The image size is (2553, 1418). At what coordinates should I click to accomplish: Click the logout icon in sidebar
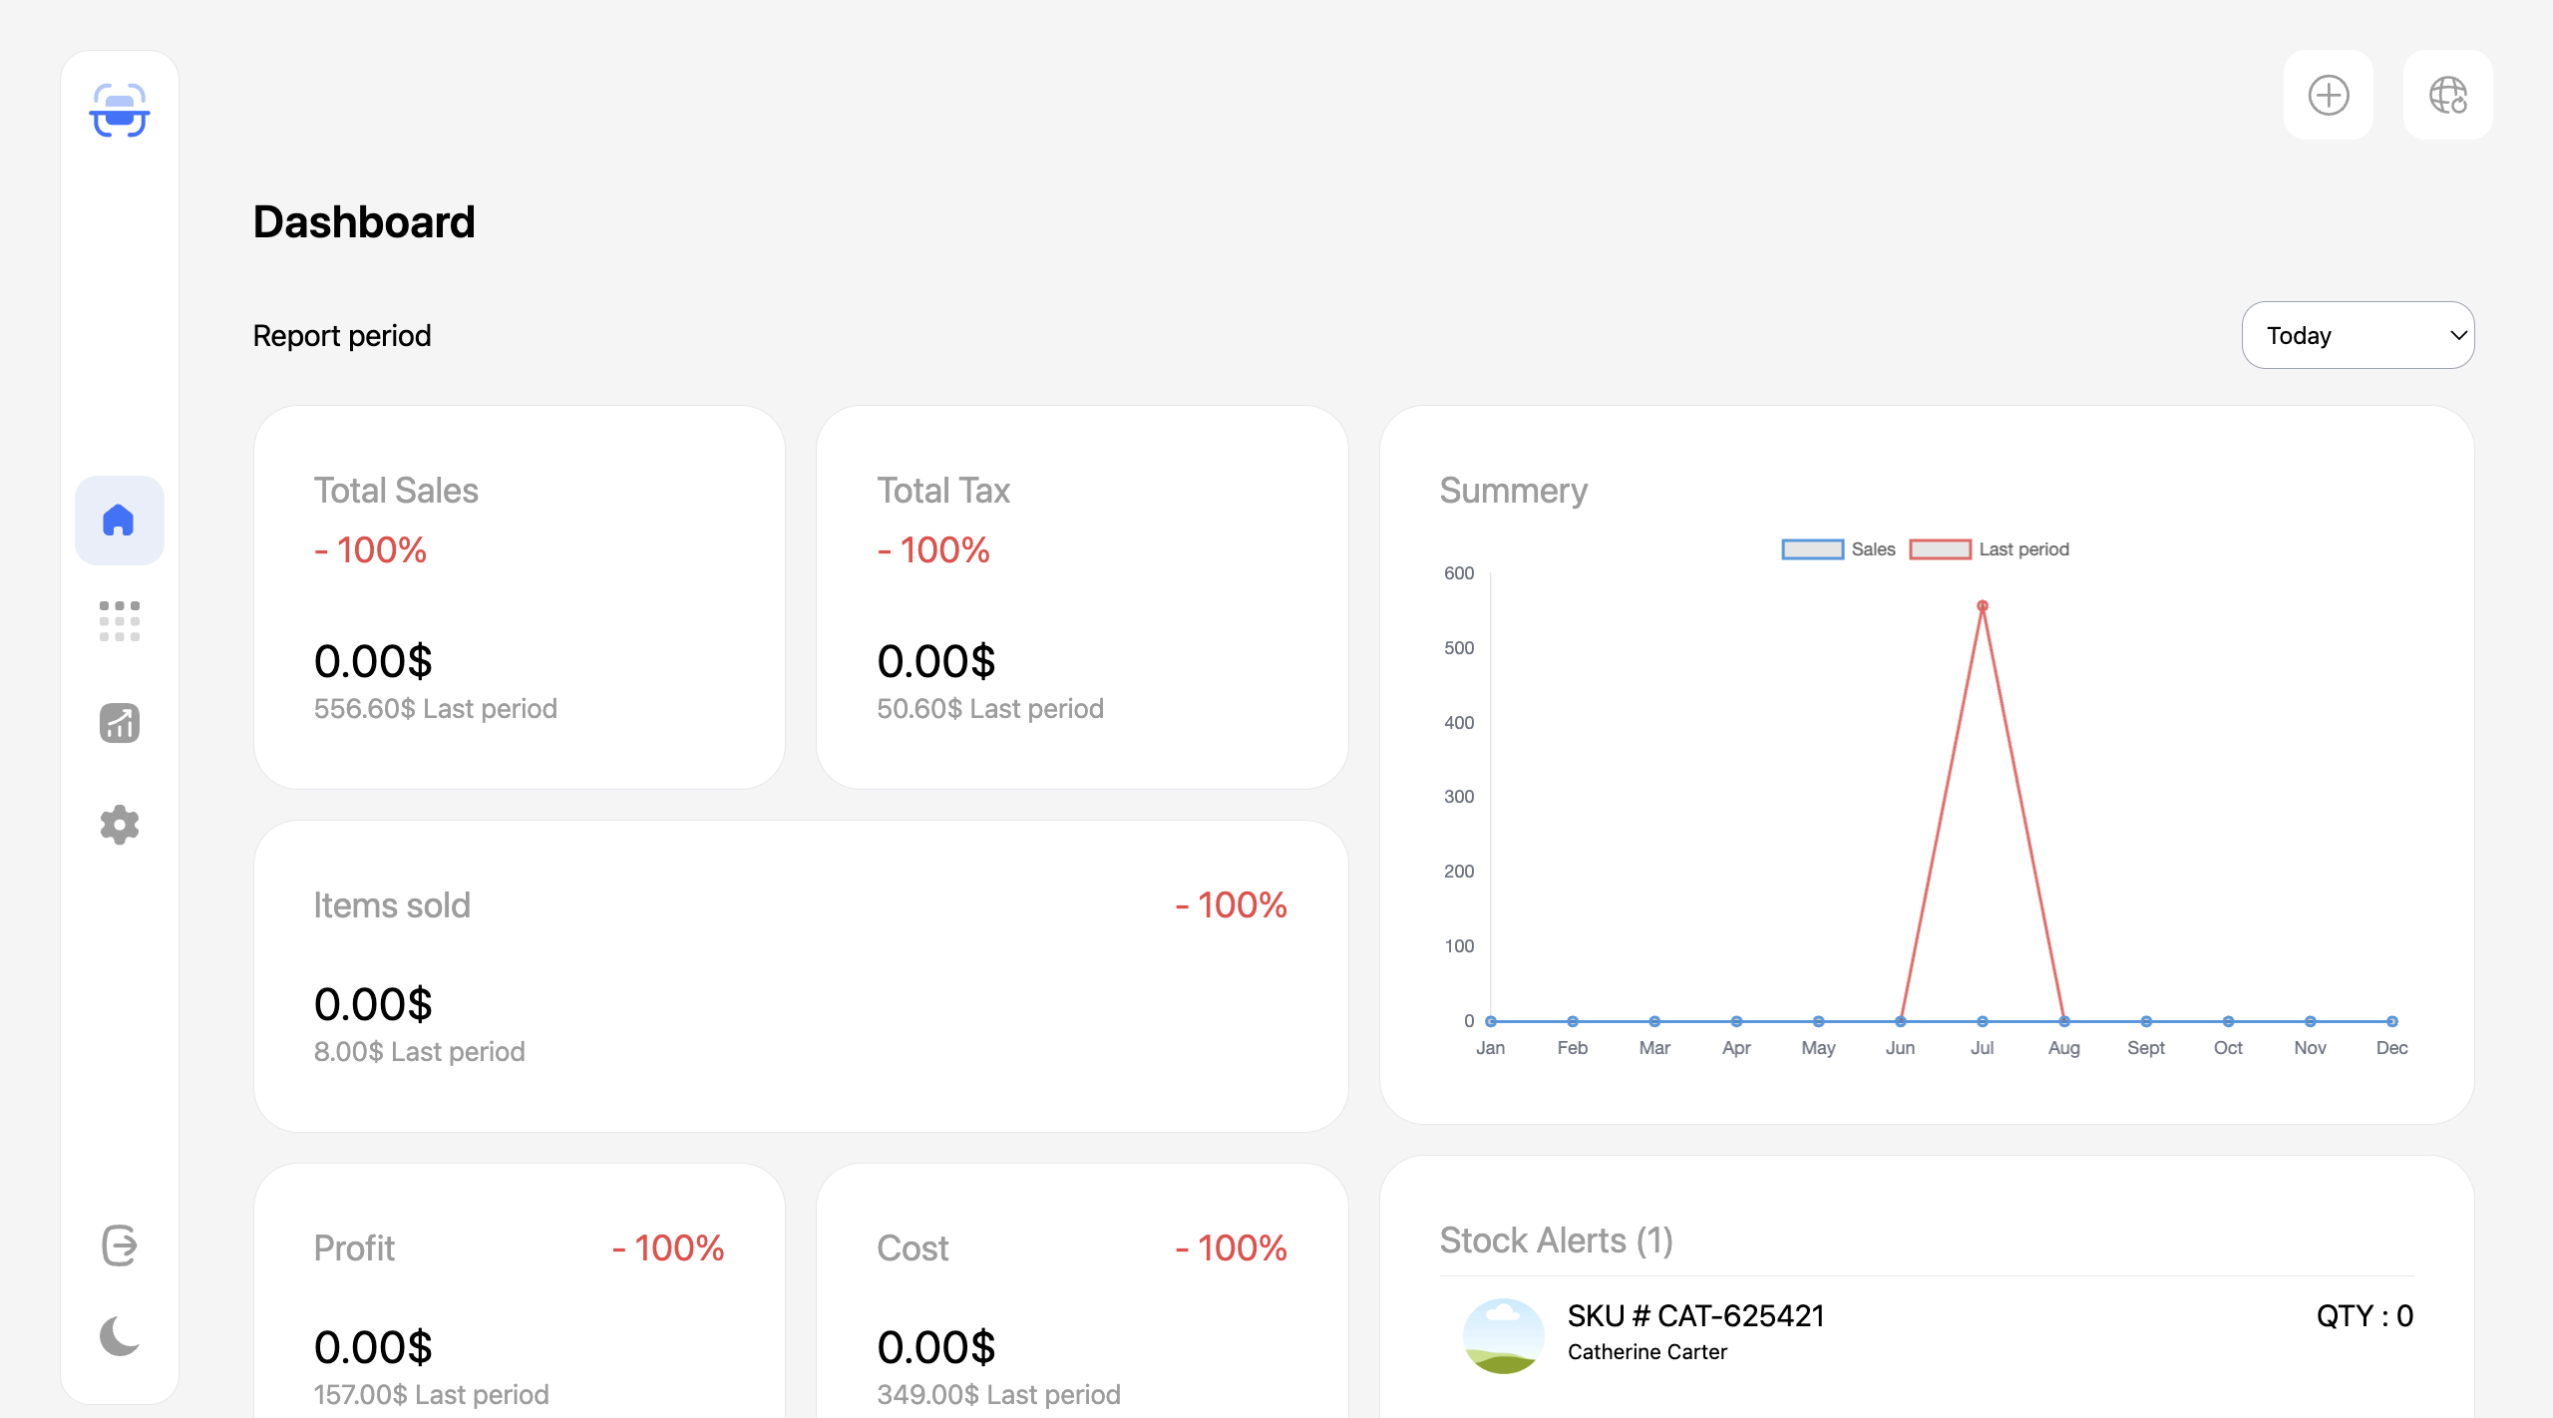(x=120, y=1245)
